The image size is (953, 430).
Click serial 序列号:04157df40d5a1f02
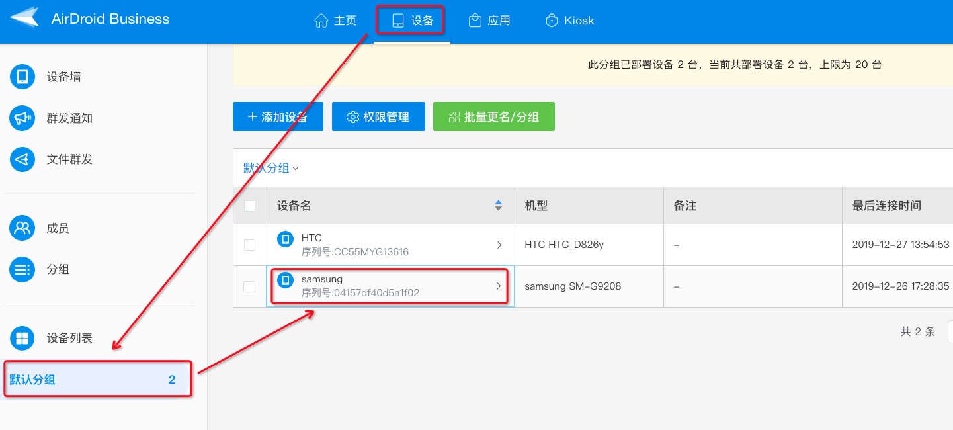tap(360, 293)
